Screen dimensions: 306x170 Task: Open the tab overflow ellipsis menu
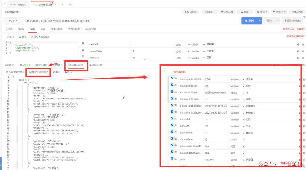(70, 5)
